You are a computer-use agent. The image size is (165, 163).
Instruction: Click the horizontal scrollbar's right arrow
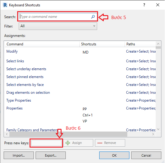[x=153, y=134]
